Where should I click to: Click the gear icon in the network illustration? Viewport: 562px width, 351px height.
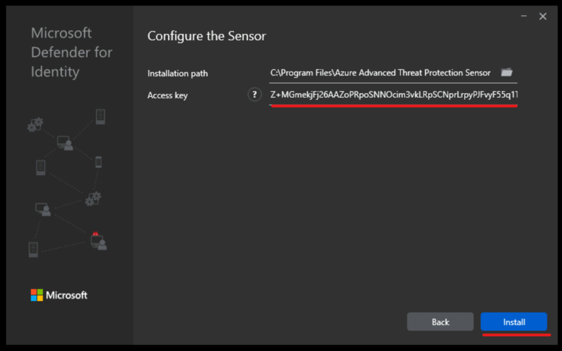coord(35,123)
